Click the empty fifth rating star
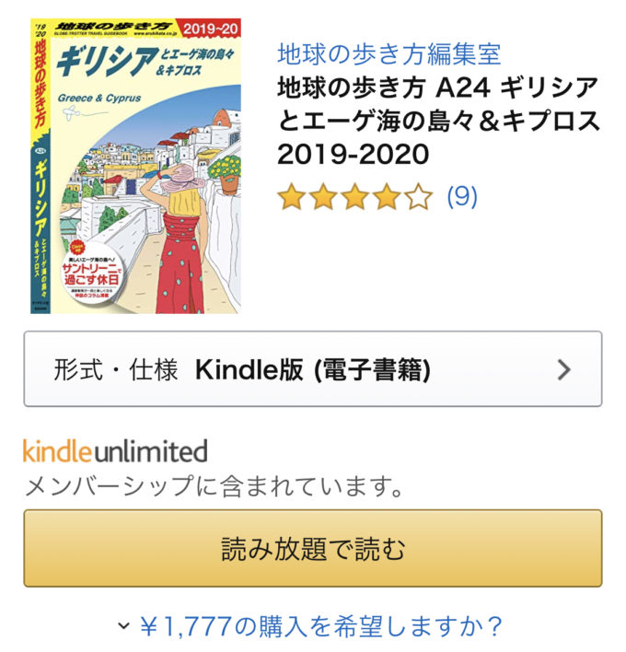Viewport: 626px width, 652px height. [x=419, y=197]
